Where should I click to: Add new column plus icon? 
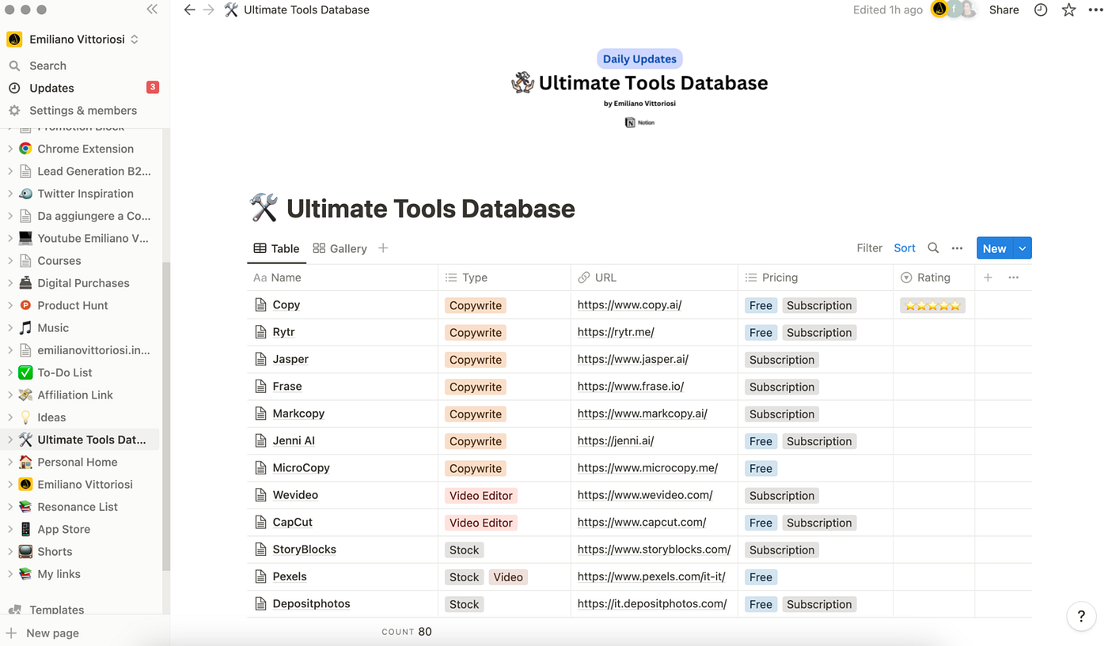pos(988,278)
